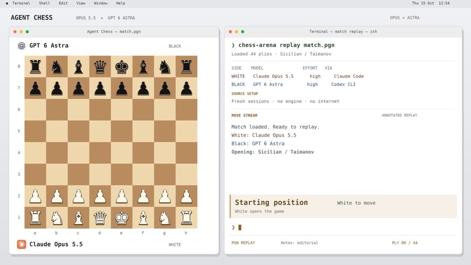Pick the black queen on d8
This screenshot has width=471, height=265.
click(100, 66)
